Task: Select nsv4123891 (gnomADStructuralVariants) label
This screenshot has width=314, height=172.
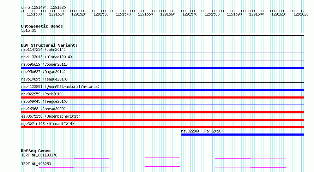Action: (60, 87)
